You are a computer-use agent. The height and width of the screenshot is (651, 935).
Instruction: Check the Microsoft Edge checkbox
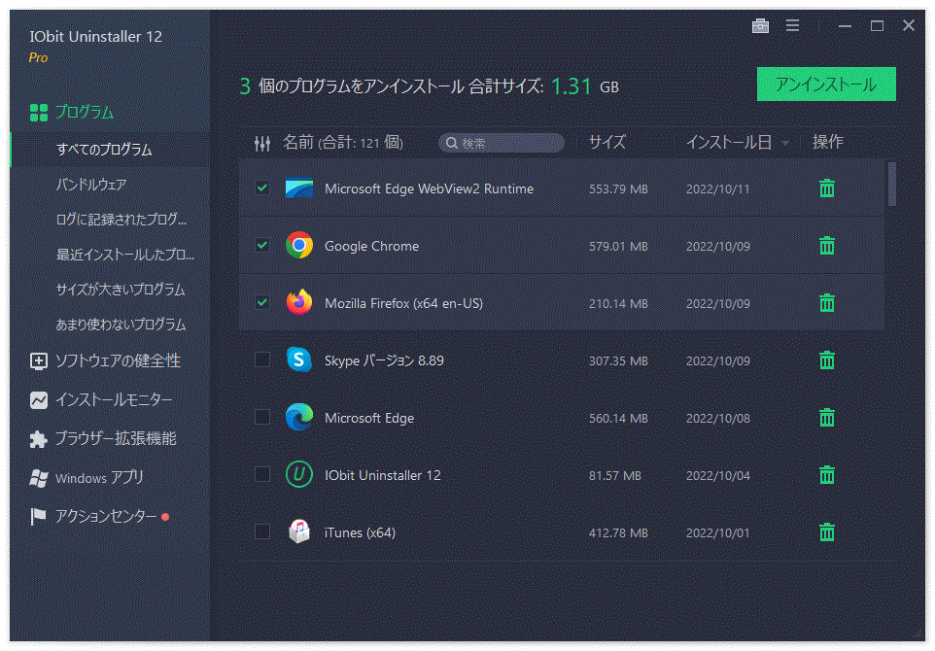point(261,417)
